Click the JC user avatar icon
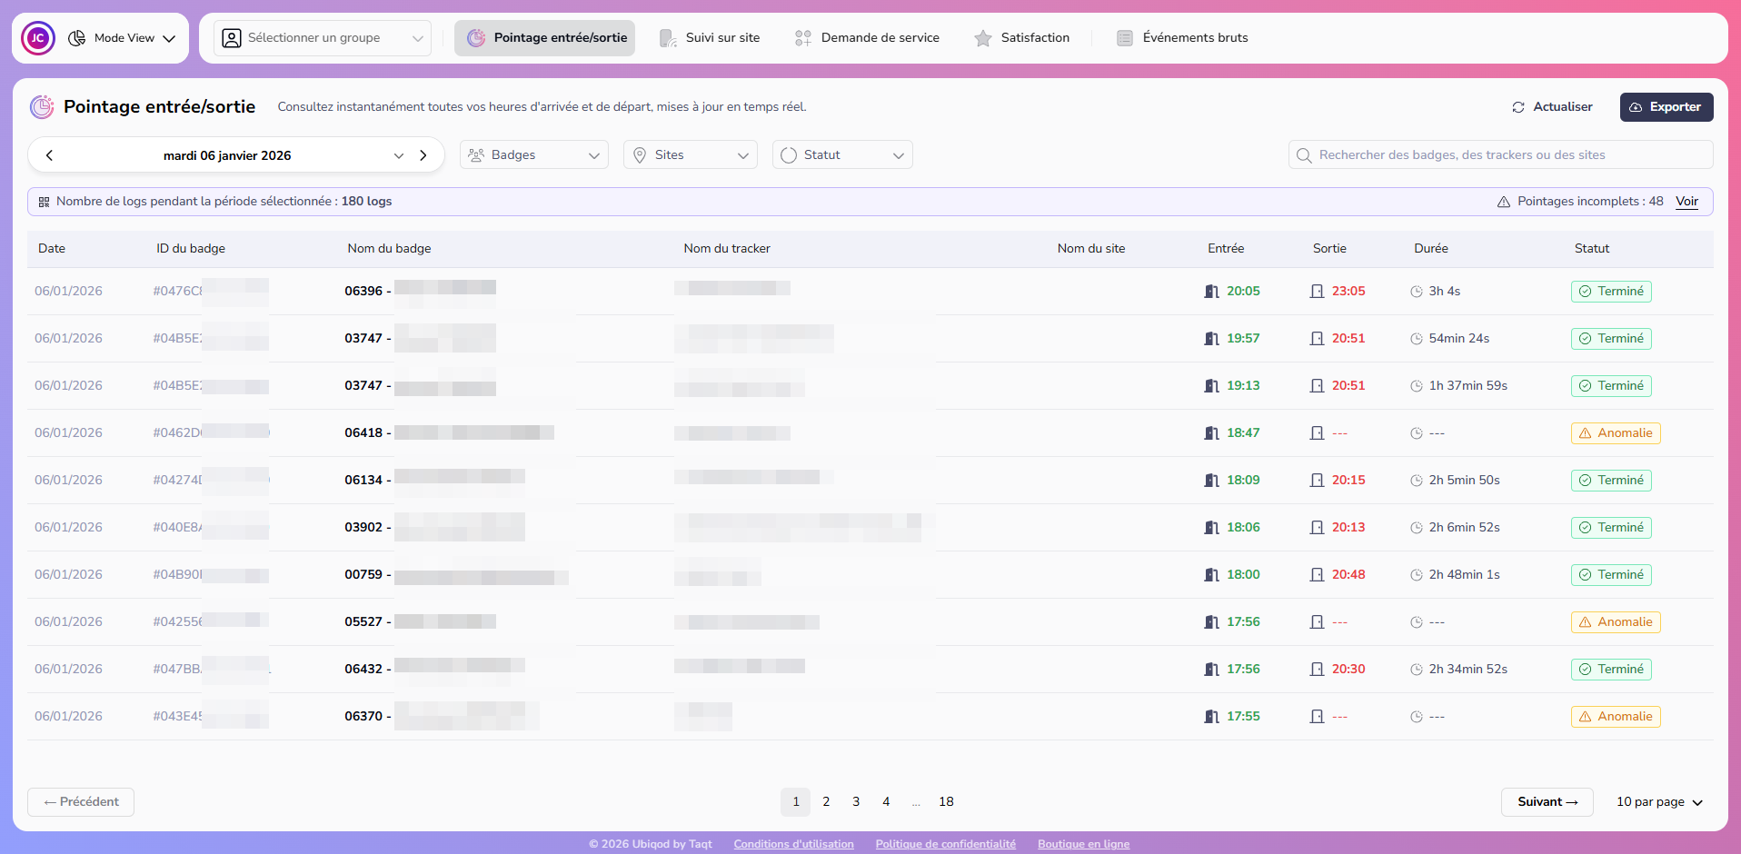This screenshot has height=854, width=1741. [x=38, y=38]
